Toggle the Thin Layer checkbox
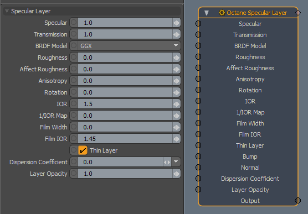This screenshot has height=214, width=308. click(83, 150)
